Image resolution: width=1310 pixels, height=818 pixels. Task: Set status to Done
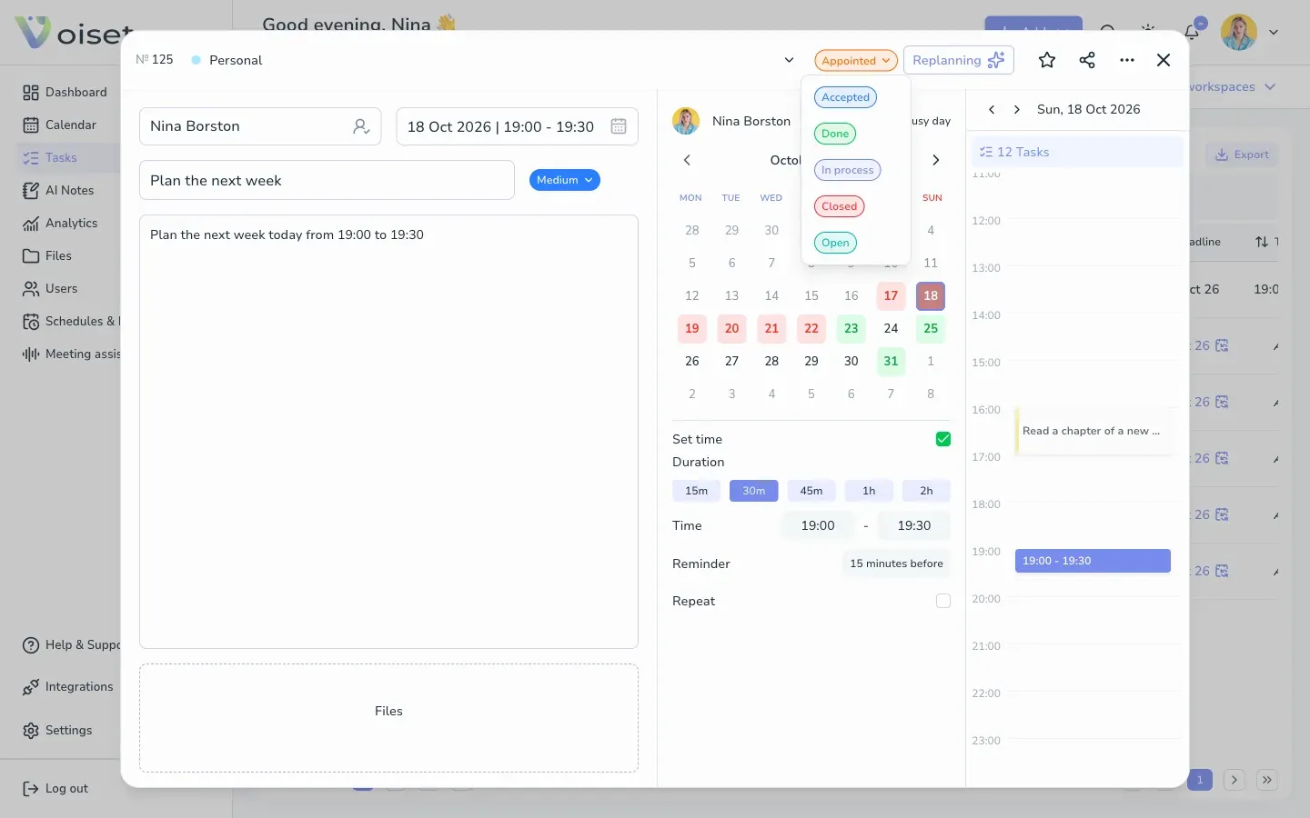[x=835, y=134]
